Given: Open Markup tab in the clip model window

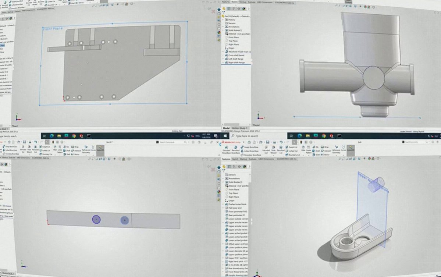Looking at the screenshot, I should click(243, 159).
